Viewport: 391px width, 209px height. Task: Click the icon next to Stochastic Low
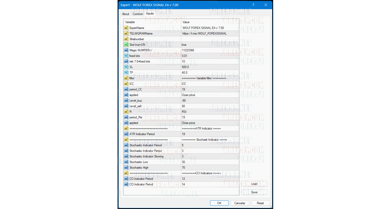tap(126, 162)
